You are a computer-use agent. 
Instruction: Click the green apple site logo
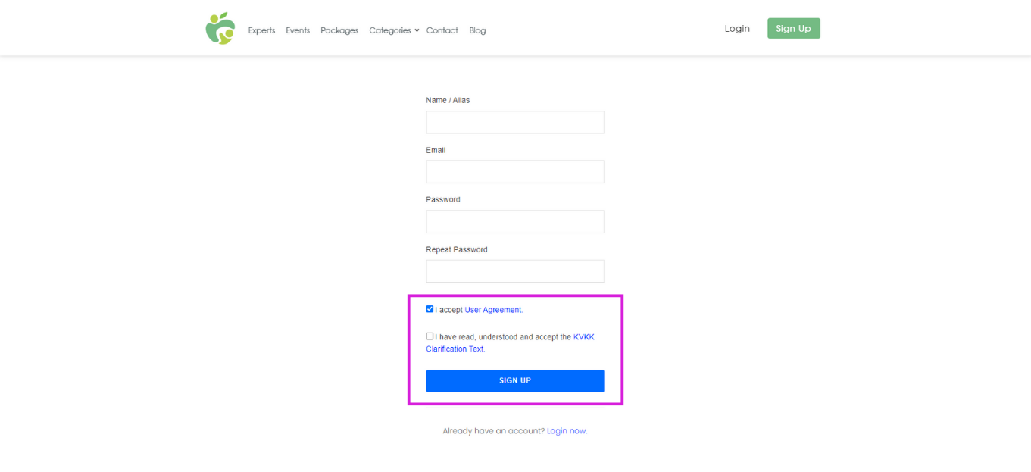click(220, 28)
